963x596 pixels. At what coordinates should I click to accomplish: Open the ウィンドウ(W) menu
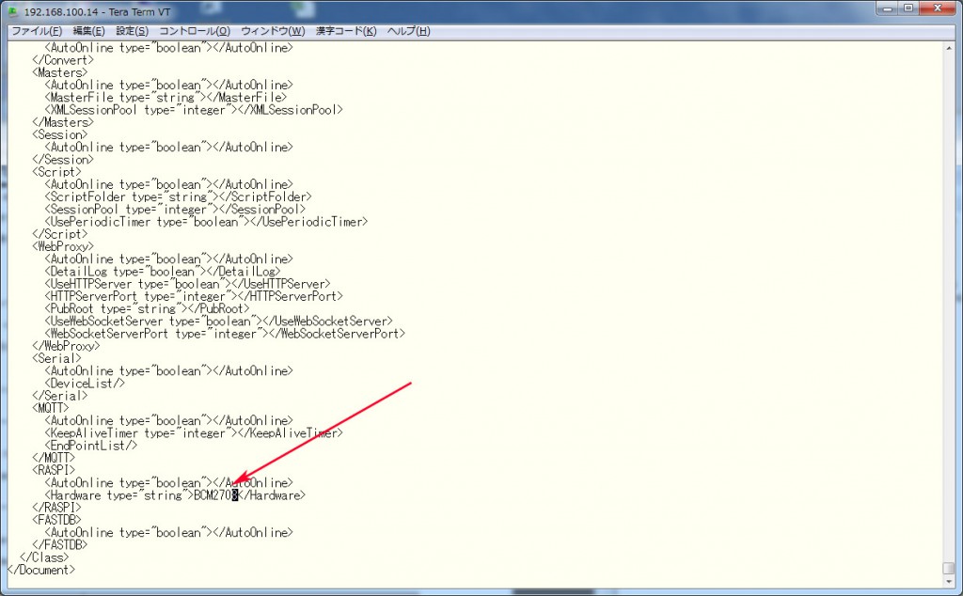click(x=273, y=31)
